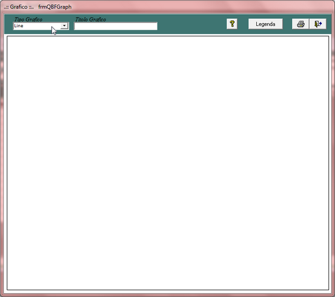Image resolution: width=335 pixels, height=297 pixels.
Task: Click the Tipo Grafico label
Action: pyautogui.click(x=28, y=19)
